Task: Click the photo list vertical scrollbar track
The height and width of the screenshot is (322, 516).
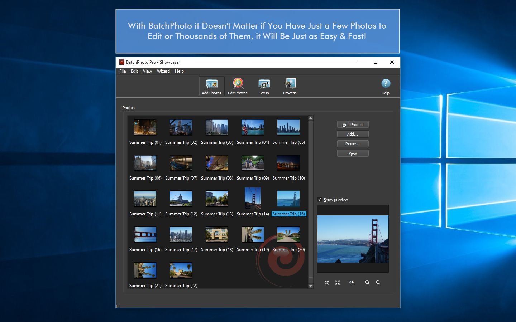Action: click(x=311, y=202)
